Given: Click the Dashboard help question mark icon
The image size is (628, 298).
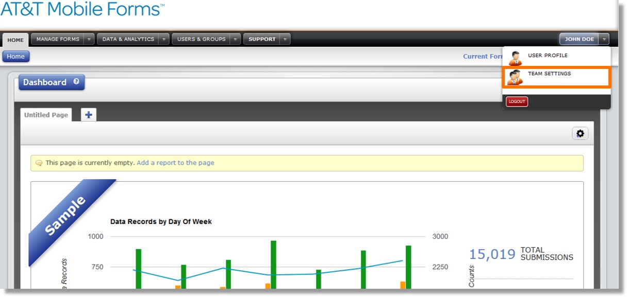Looking at the screenshot, I should (76, 81).
